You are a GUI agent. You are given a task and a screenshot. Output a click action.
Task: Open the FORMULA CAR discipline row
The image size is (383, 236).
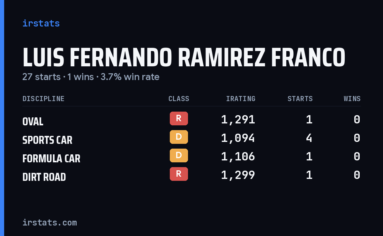[191, 157]
